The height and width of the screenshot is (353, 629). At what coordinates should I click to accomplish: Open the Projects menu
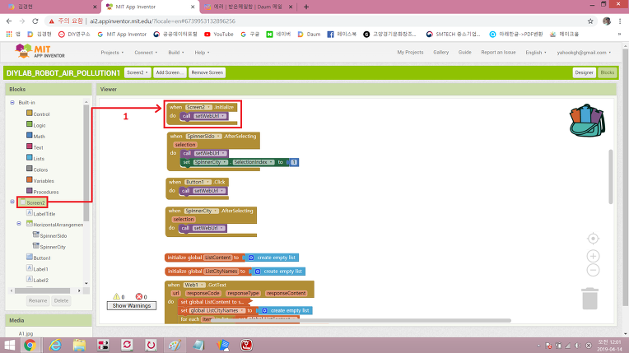coord(112,53)
